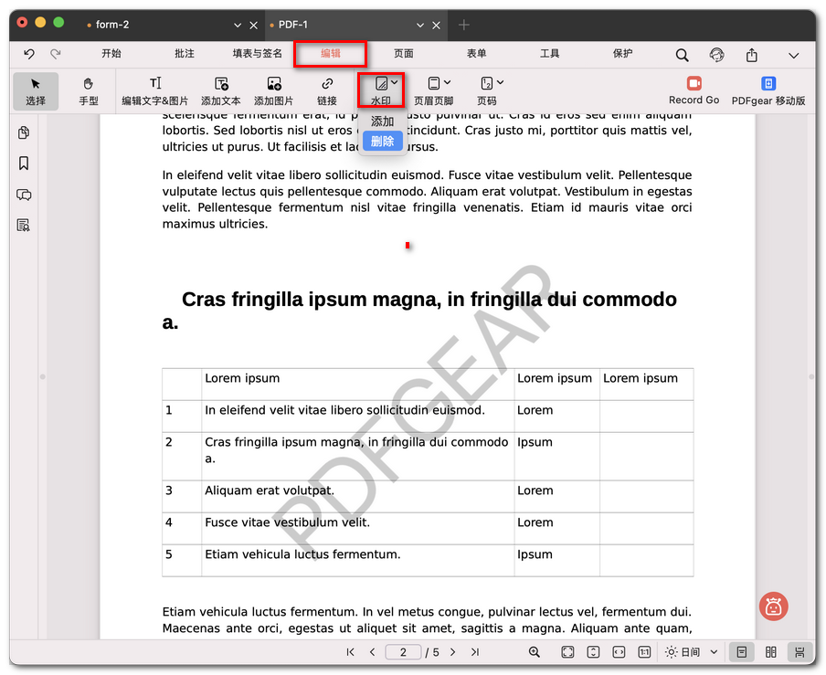Switch to the 批注 annotation tab

click(x=185, y=54)
